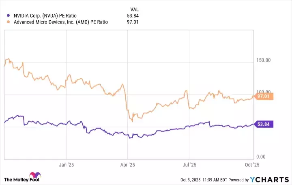
Task: Click the Jan '25 x-axis marker
Action: (x=66, y=165)
